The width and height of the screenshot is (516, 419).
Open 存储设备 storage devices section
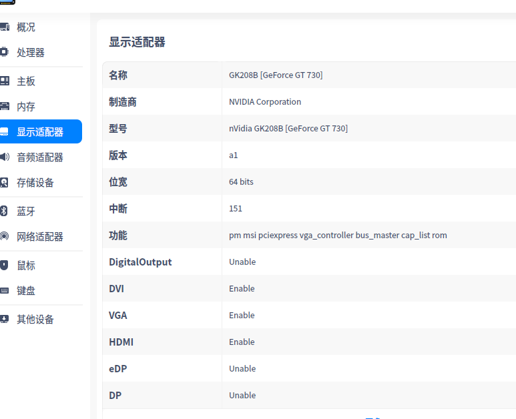pos(35,183)
